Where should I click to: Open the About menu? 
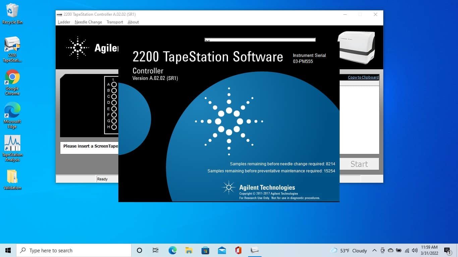coord(133,22)
